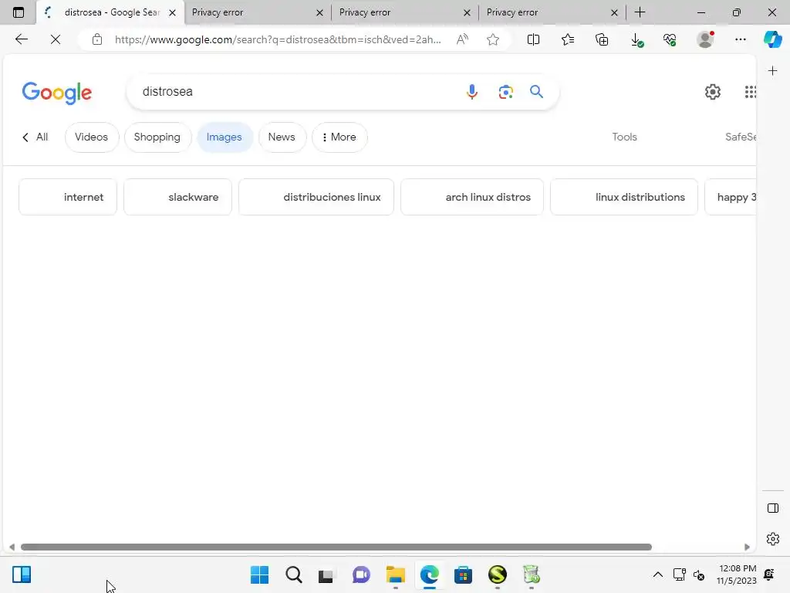Click the scrollbar right arrow
Screen dimensions: 790x593
747,547
